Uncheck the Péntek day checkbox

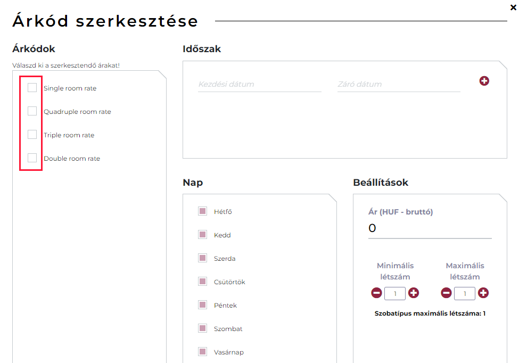[x=202, y=305]
